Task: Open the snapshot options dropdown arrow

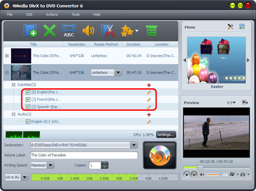Action: point(248,175)
